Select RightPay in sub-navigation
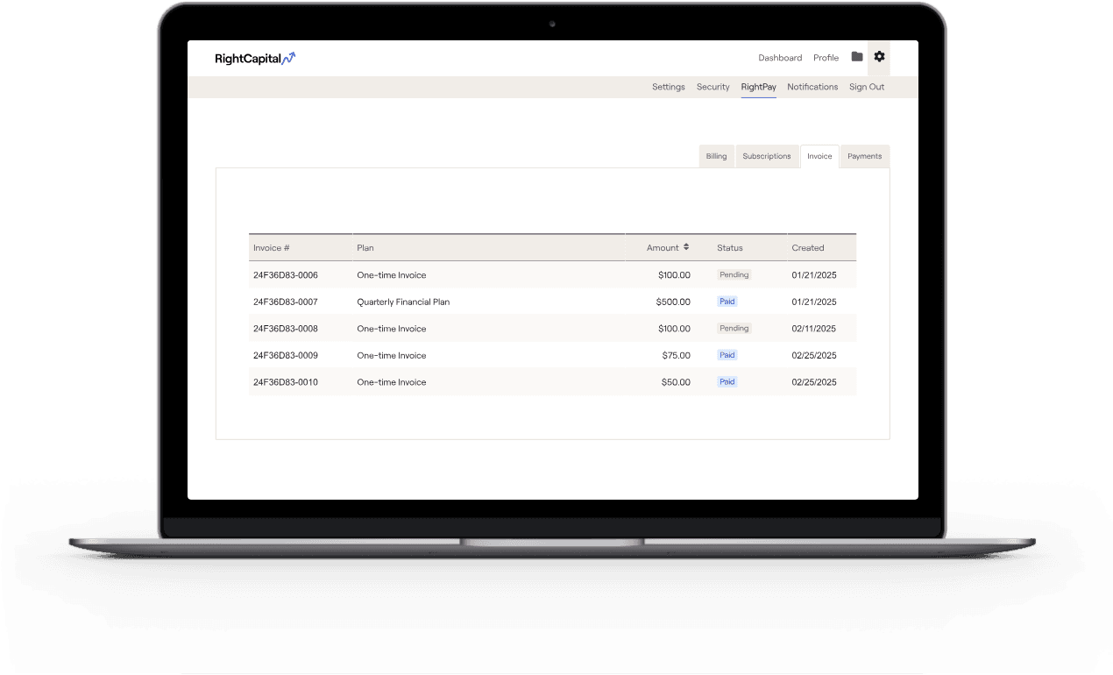This screenshot has height=675, width=1113. [x=759, y=87]
